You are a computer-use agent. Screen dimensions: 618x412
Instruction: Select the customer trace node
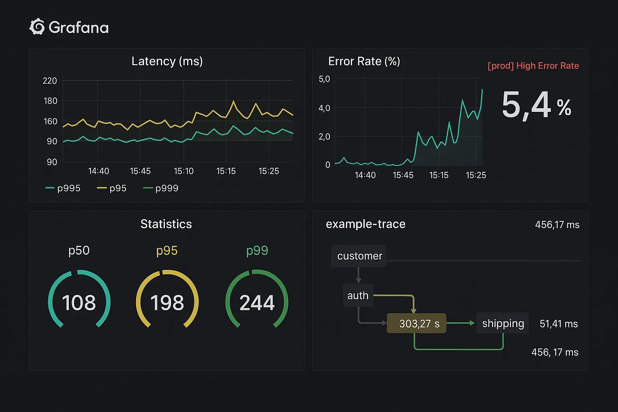click(x=359, y=256)
